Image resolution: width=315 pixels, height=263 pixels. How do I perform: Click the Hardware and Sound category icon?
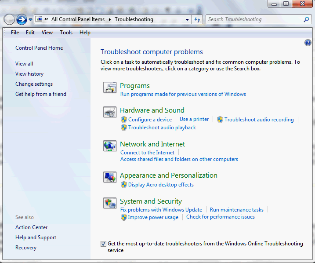click(x=110, y=112)
